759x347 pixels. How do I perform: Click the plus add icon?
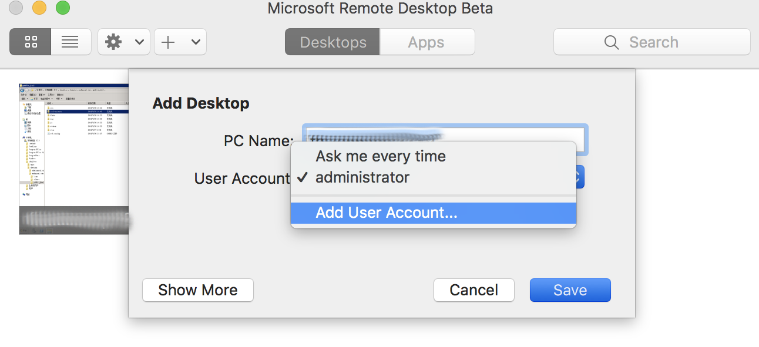pyautogui.click(x=169, y=42)
